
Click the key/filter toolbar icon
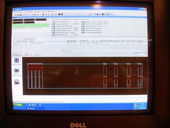[85, 14]
